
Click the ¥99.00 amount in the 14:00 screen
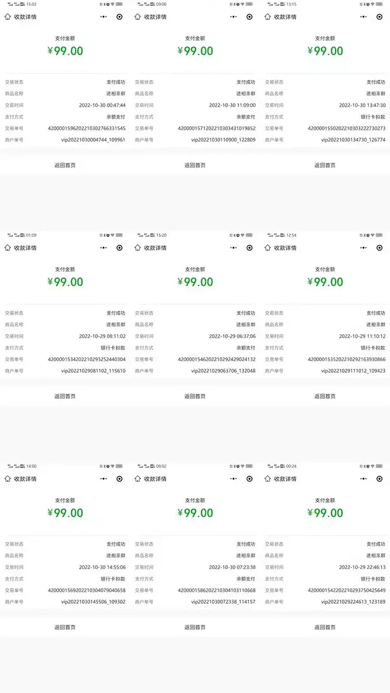coord(65,513)
